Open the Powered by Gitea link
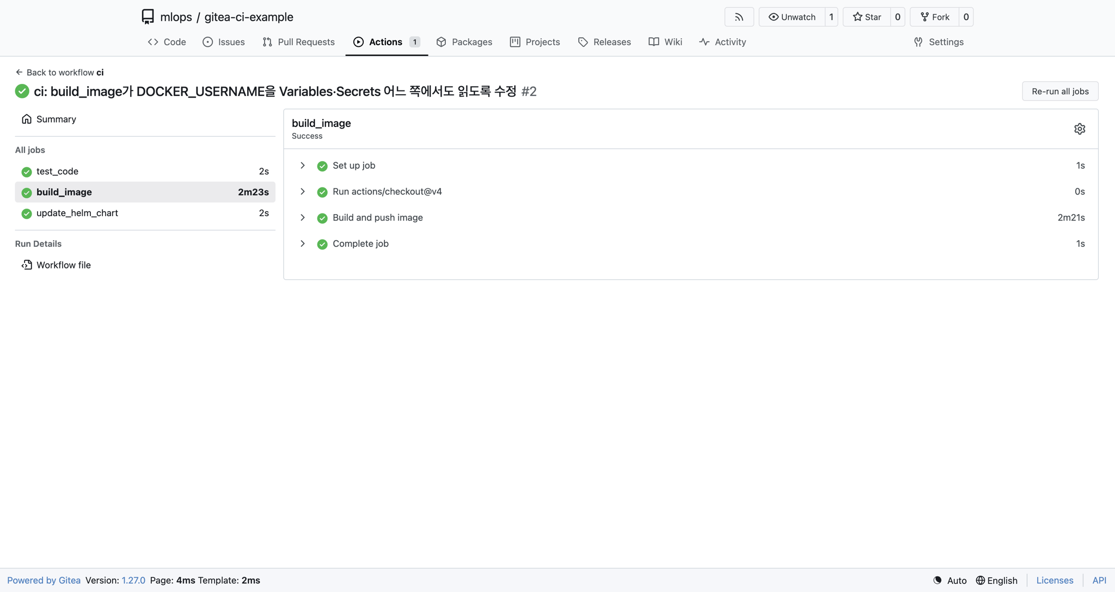This screenshot has height=592, width=1115. click(x=44, y=581)
